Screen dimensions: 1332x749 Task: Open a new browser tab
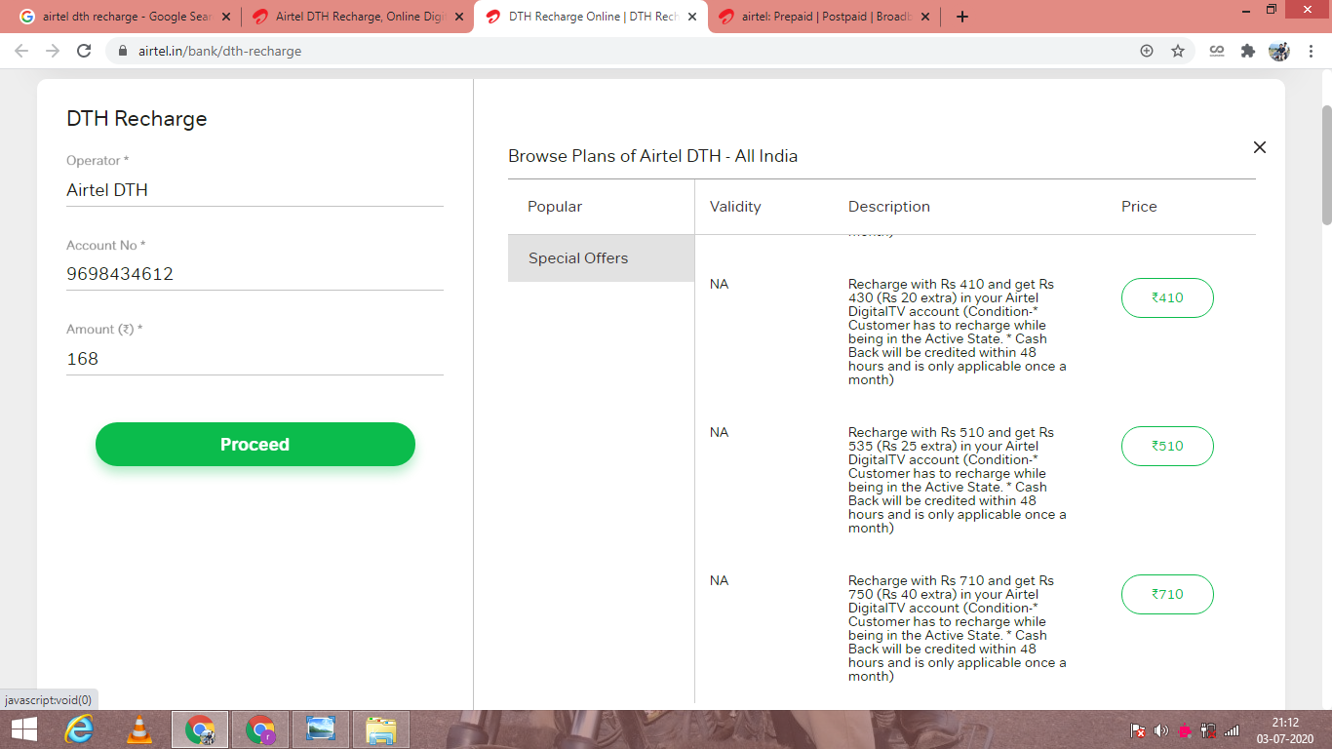point(962,17)
